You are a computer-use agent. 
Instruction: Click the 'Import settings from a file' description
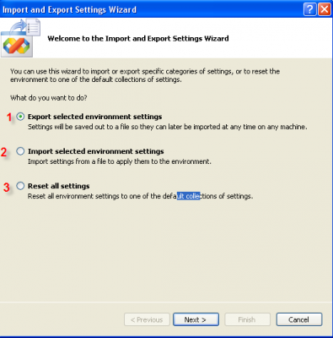[120, 161]
